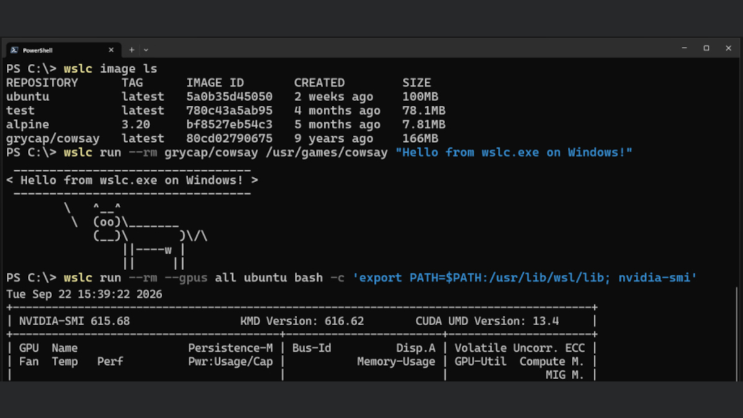Image resolution: width=743 pixels, height=418 pixels.
Task: Click '4 months ago' created value
Action: [x=337, y=111]
